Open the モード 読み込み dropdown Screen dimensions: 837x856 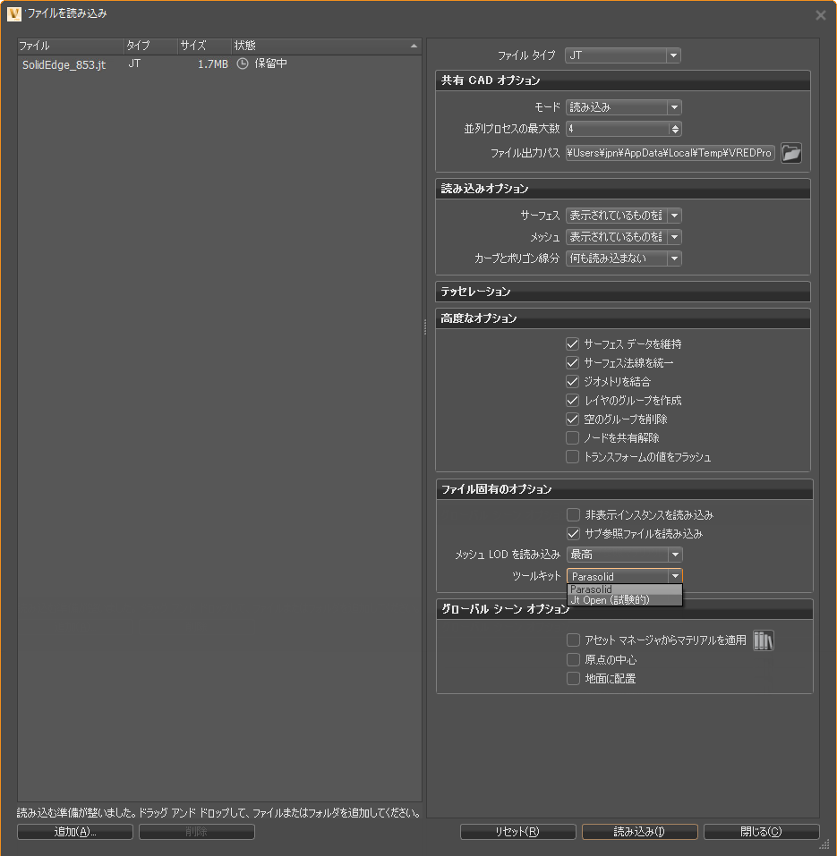[623, 107]
